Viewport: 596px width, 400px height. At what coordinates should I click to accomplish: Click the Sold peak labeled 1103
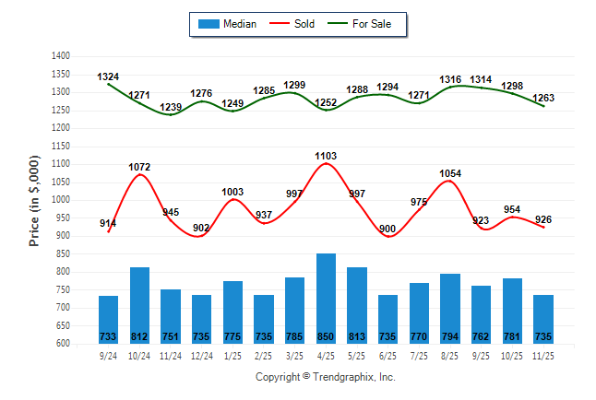pos(326,163)
